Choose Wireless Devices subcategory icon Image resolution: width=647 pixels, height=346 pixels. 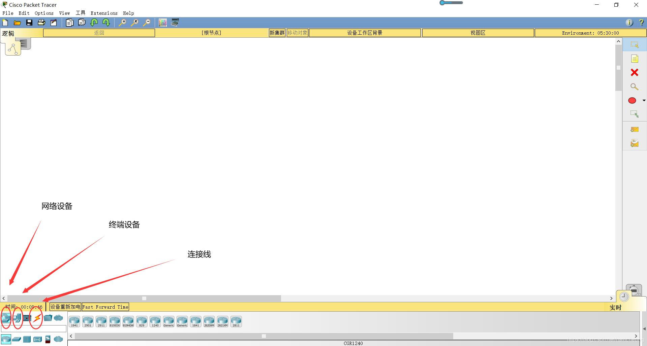[x=37, y=339]
